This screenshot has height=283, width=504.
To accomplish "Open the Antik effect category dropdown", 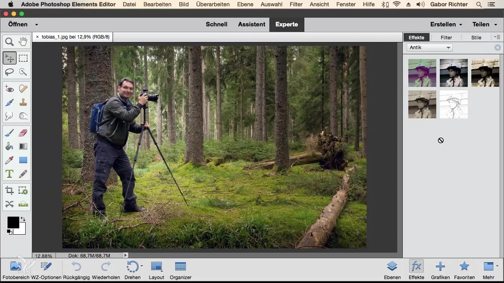I will [x=430, y=48].
